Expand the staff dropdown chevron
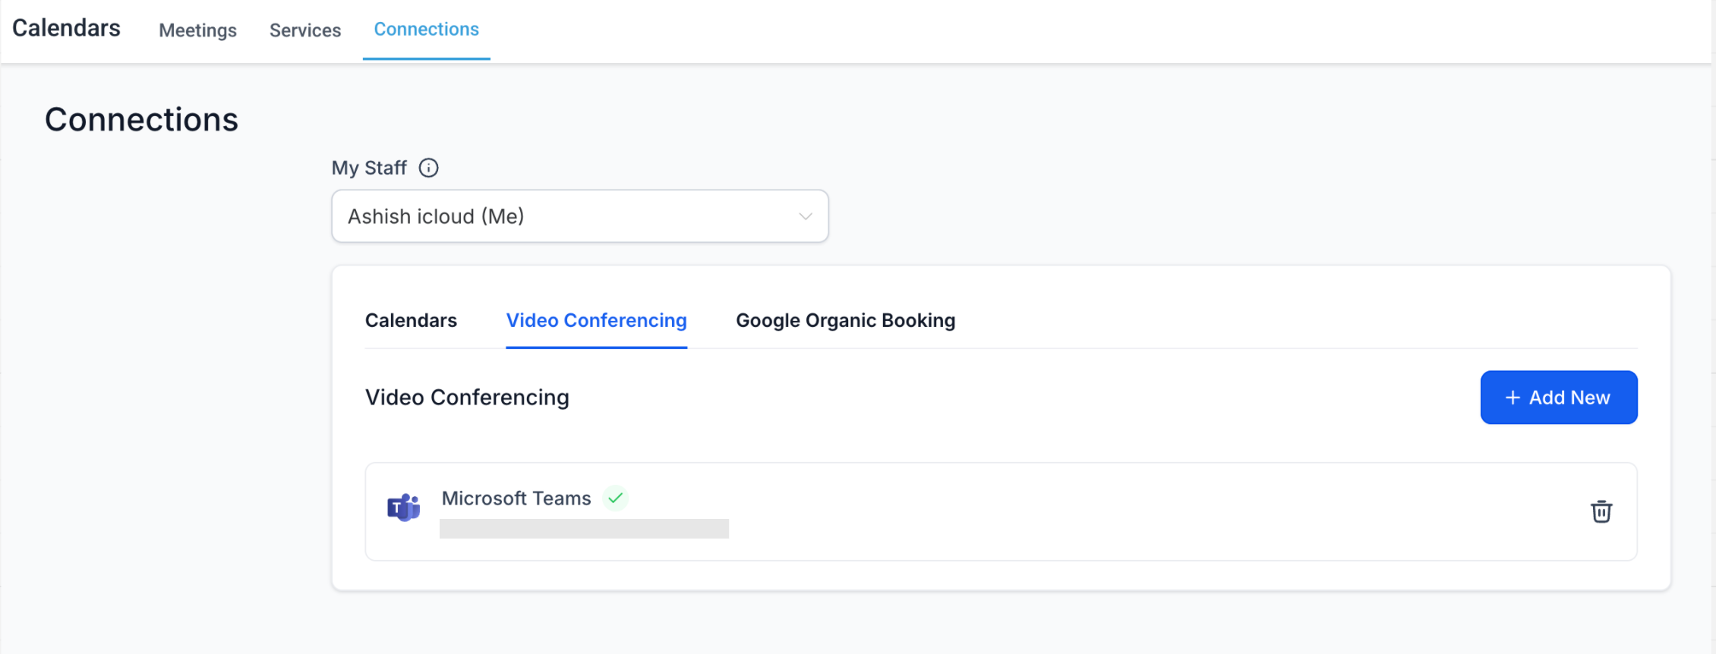 [805, 216]
